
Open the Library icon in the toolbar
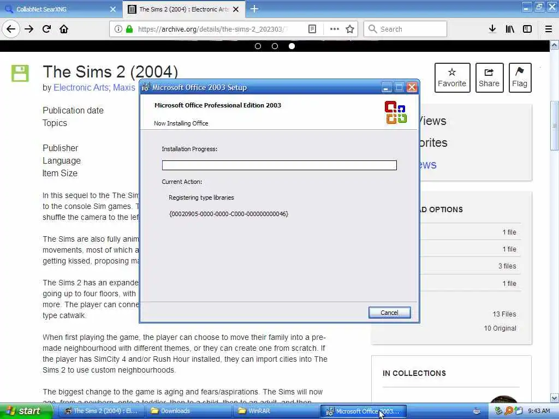(510, 29)
